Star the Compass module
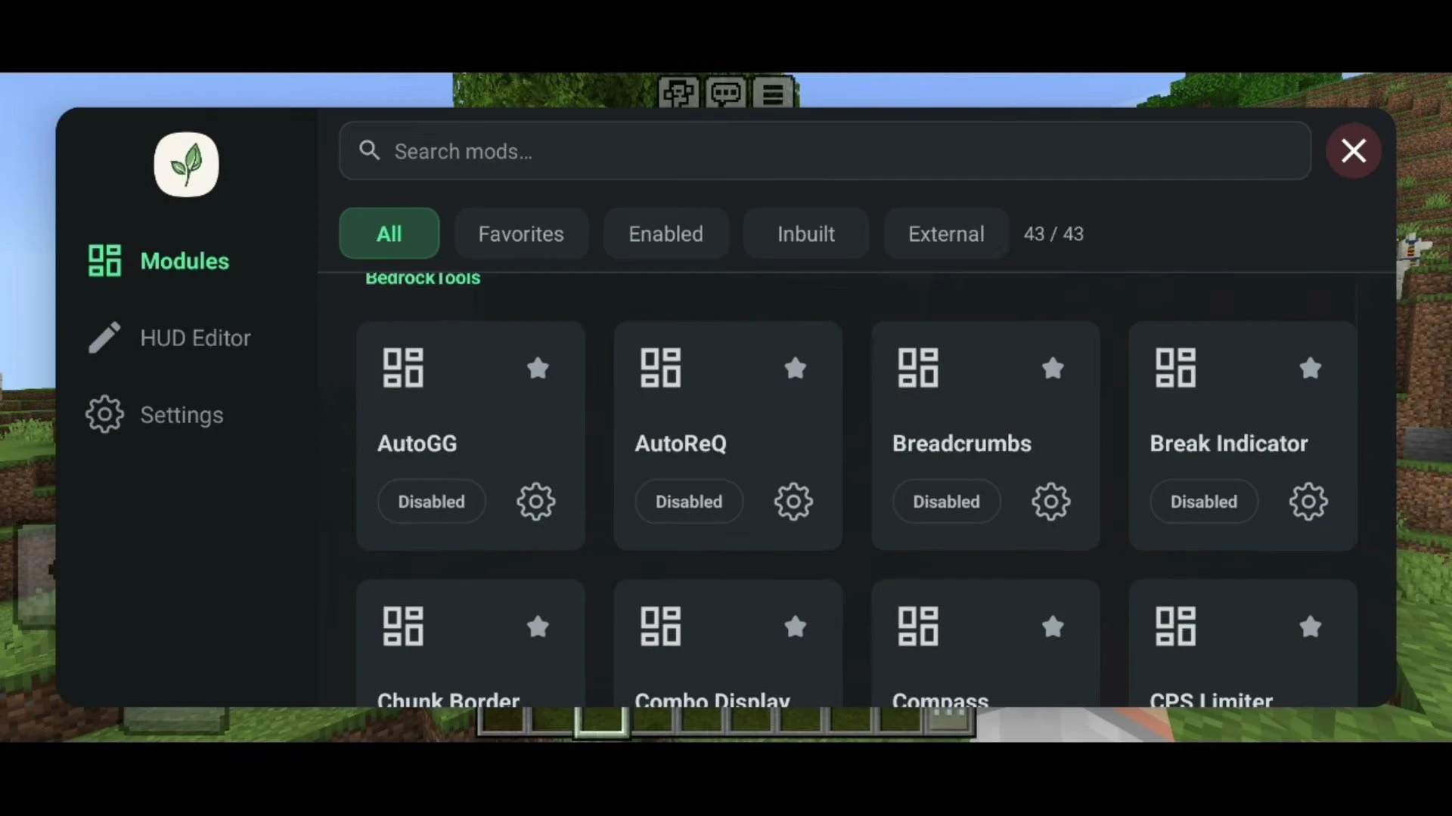Viewport: 1452px width, 816px height. (1053, 626)
